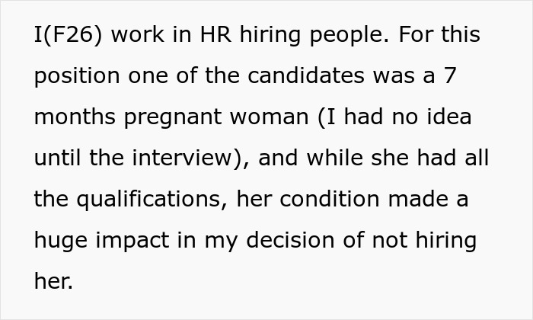Click the word "people." in first line
Image resolution: width=533 pixels, height=320 pixels.
[349, 36]
